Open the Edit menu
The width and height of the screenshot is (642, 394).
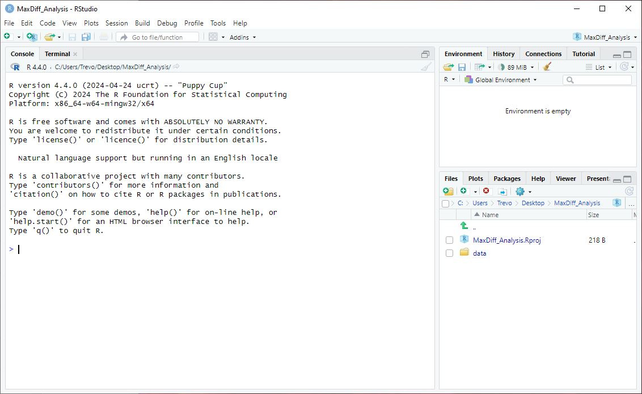coord(27,23)
